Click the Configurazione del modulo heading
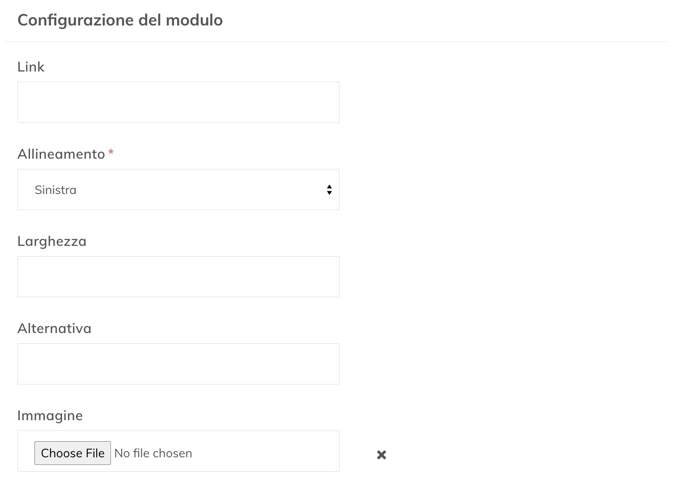The width and height of the screenshot is (675, 481). click(120, 20)
